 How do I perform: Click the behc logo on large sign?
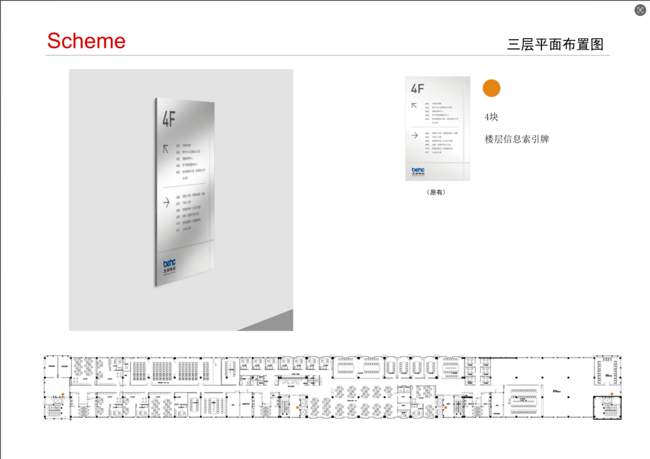(169, 265)
